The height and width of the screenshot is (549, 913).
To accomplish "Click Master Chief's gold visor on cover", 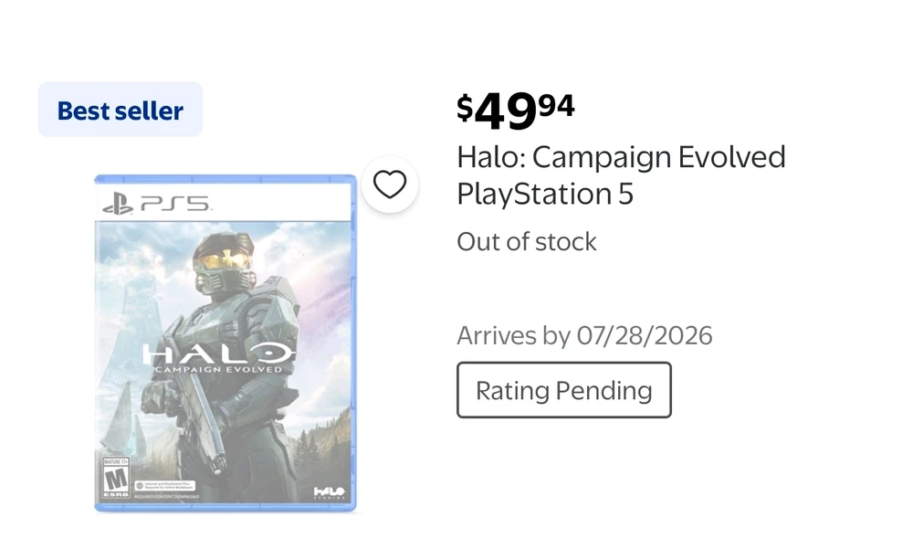I will point(225,257).
